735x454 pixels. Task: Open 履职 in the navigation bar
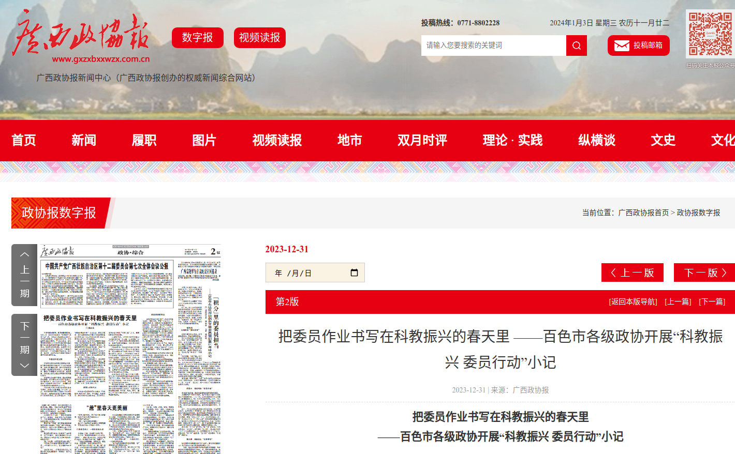144,140
